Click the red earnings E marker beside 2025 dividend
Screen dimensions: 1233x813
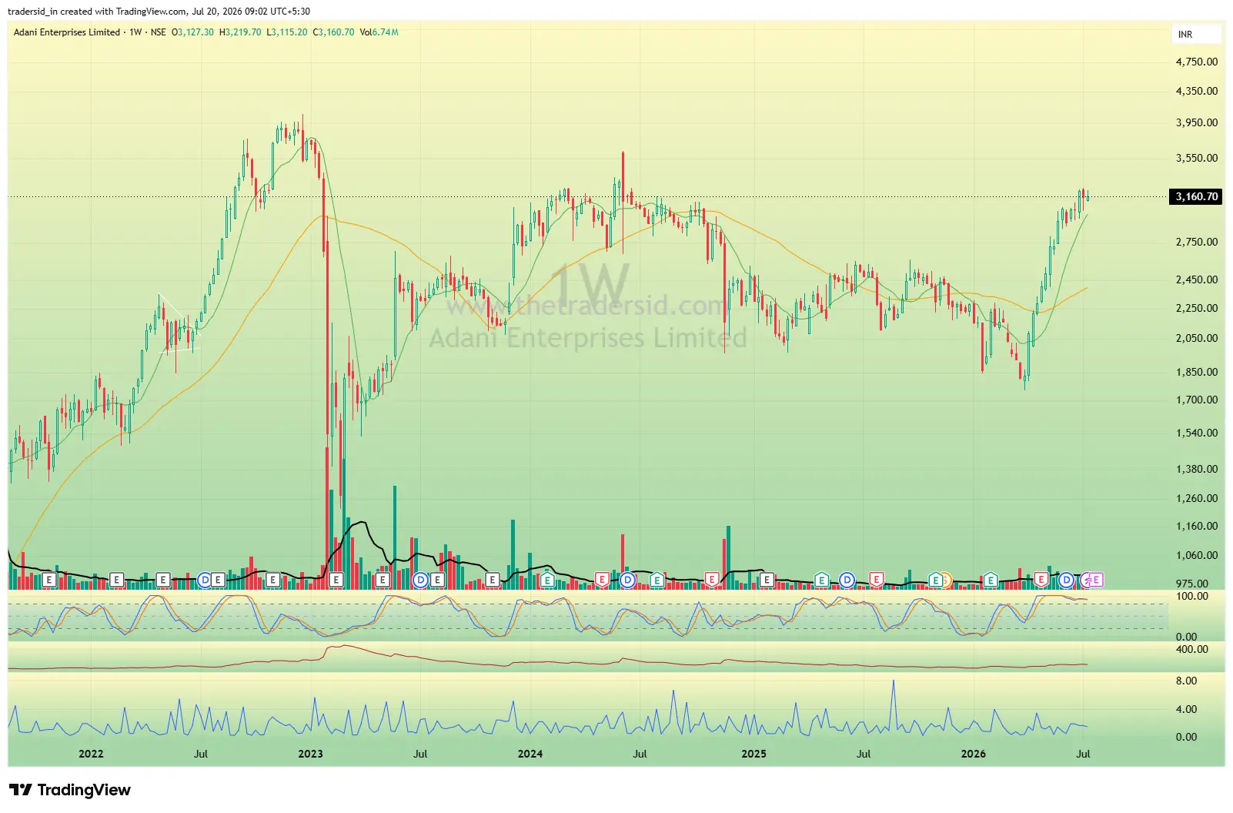click(876, 580)
